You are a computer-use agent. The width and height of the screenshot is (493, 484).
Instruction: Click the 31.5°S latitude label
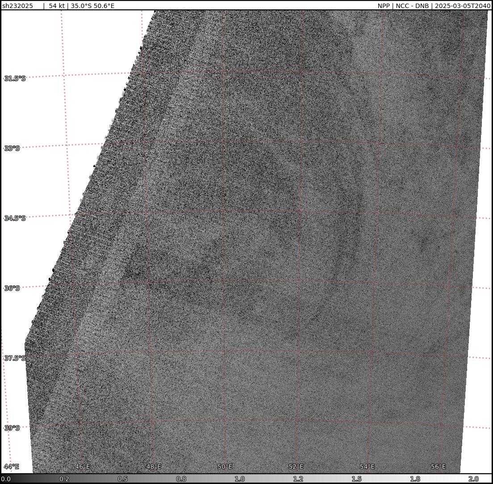click(x=15, y=79)
